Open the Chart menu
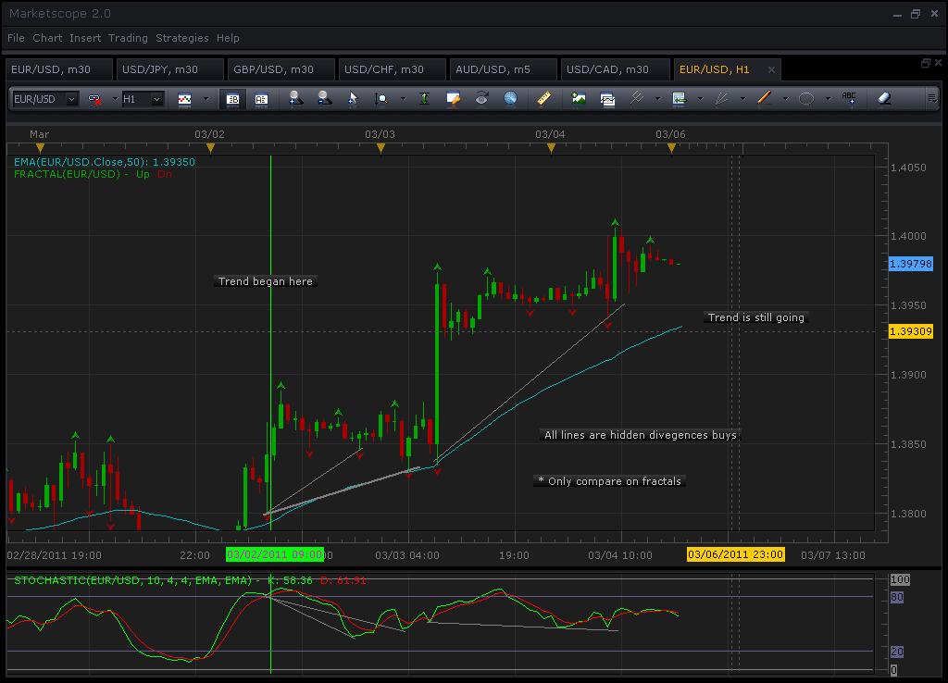The width and height of the screenshot is (948, 683). [x=47, y=38]
